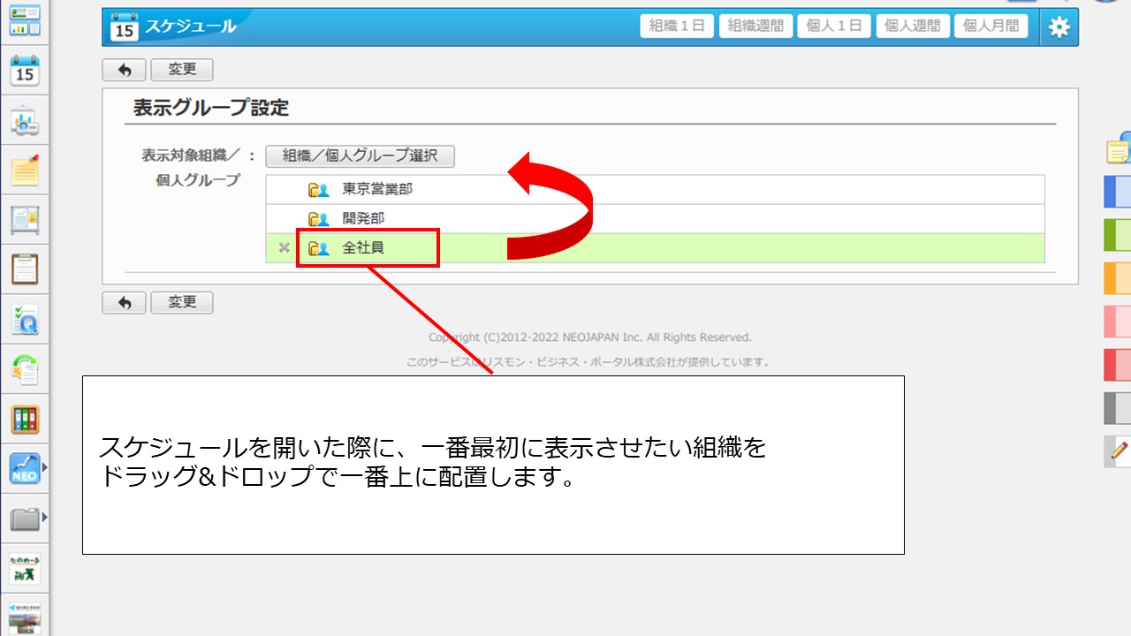
Task: Open the yellow sticky note icon on right edge
Action: point(1119,148)
